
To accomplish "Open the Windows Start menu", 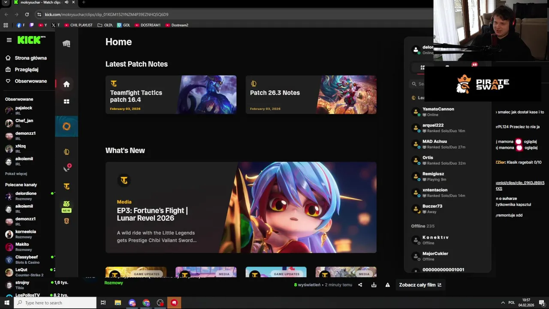I will (x=7, y=303).
